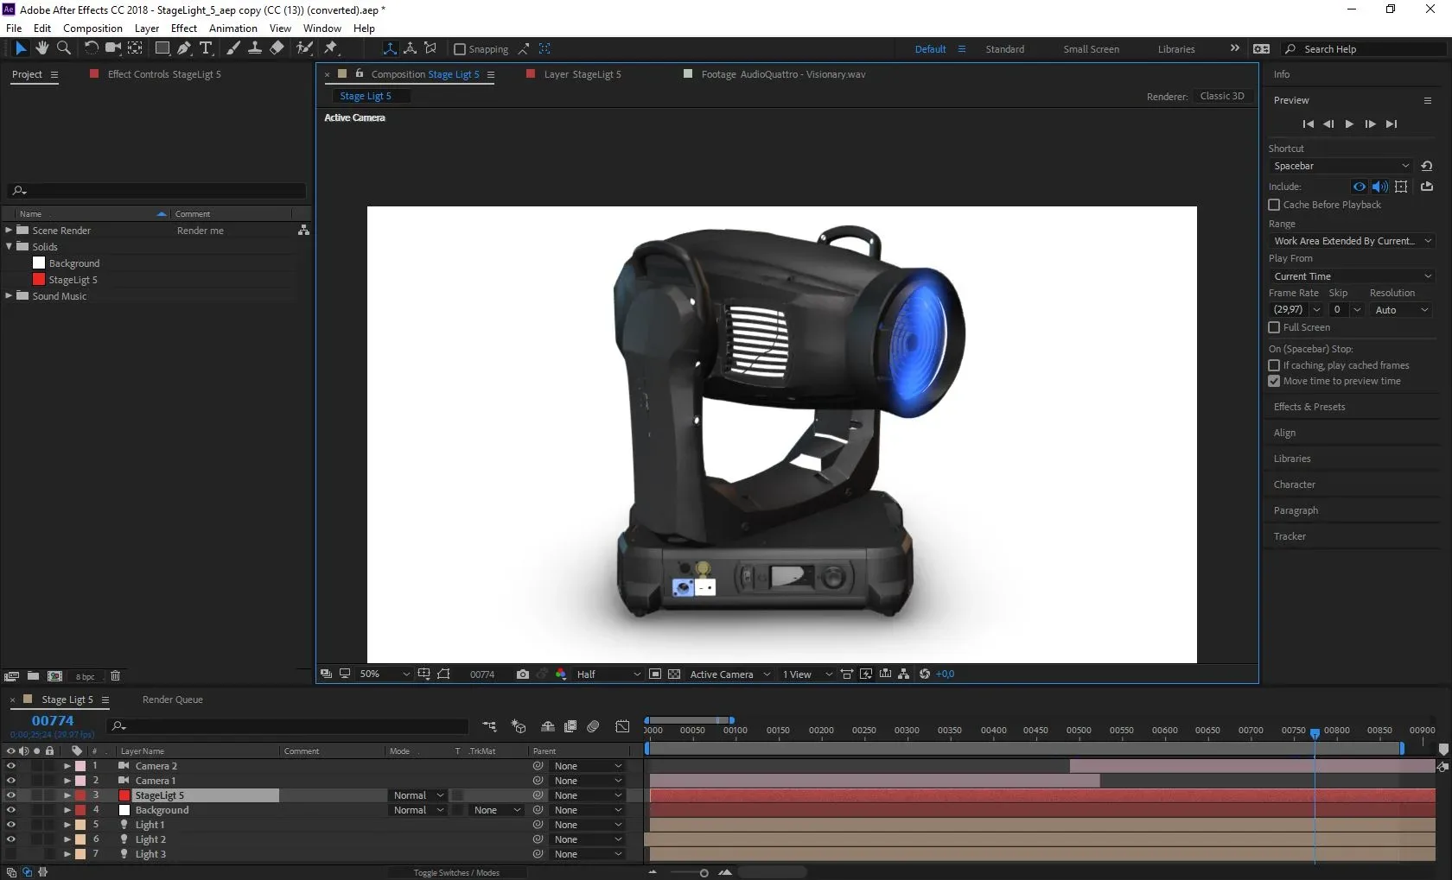Select the Hand tool
Screen dimensions: 1452x880
coord(41,48)
